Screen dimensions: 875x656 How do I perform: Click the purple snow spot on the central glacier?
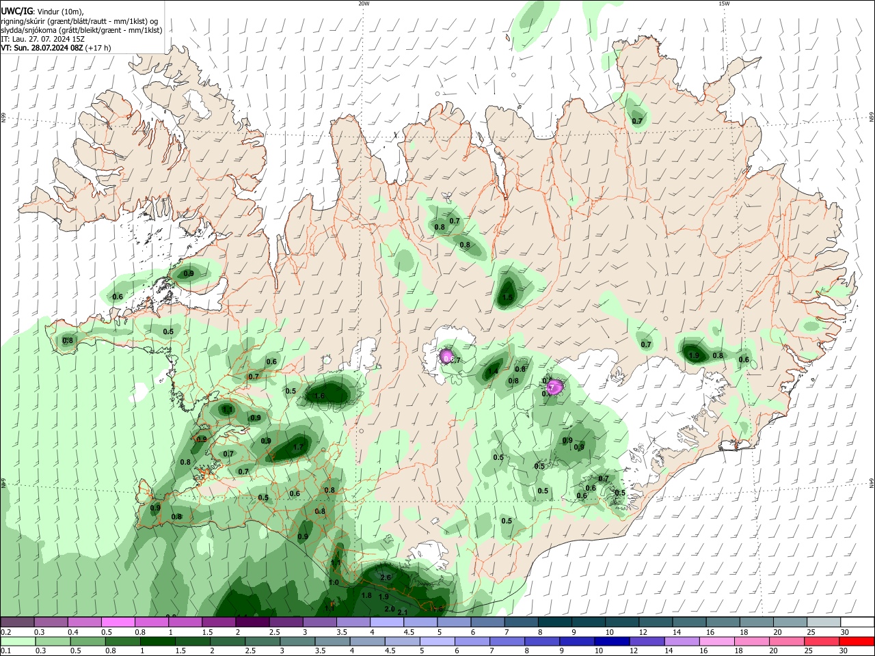click(x=446, y=357)
